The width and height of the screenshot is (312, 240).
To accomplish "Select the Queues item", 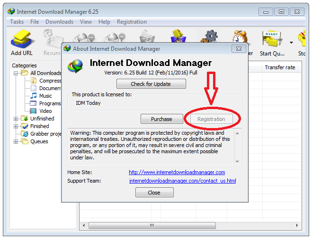I will 39,141.
